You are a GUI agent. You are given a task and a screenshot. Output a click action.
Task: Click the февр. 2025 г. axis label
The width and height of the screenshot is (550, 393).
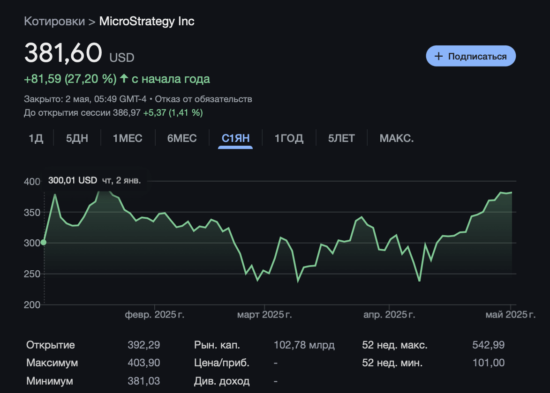[x=155, y=314]
